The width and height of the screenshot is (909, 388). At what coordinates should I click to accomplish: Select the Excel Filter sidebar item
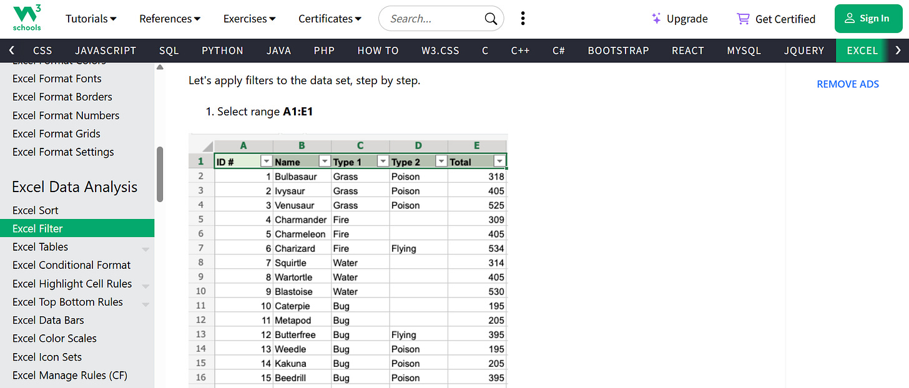[x=77, y=228]
